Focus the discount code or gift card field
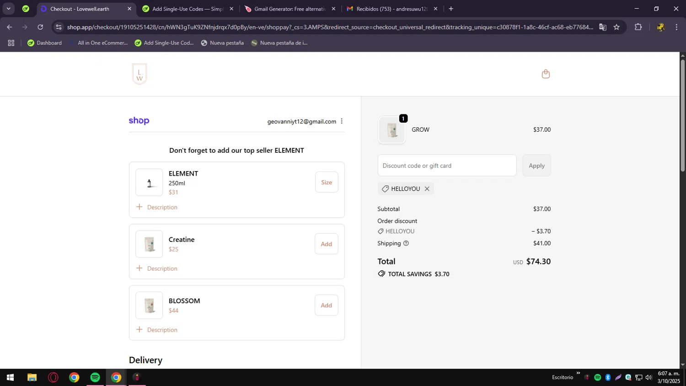Screen dimensions: 686x386 [447, 166]
